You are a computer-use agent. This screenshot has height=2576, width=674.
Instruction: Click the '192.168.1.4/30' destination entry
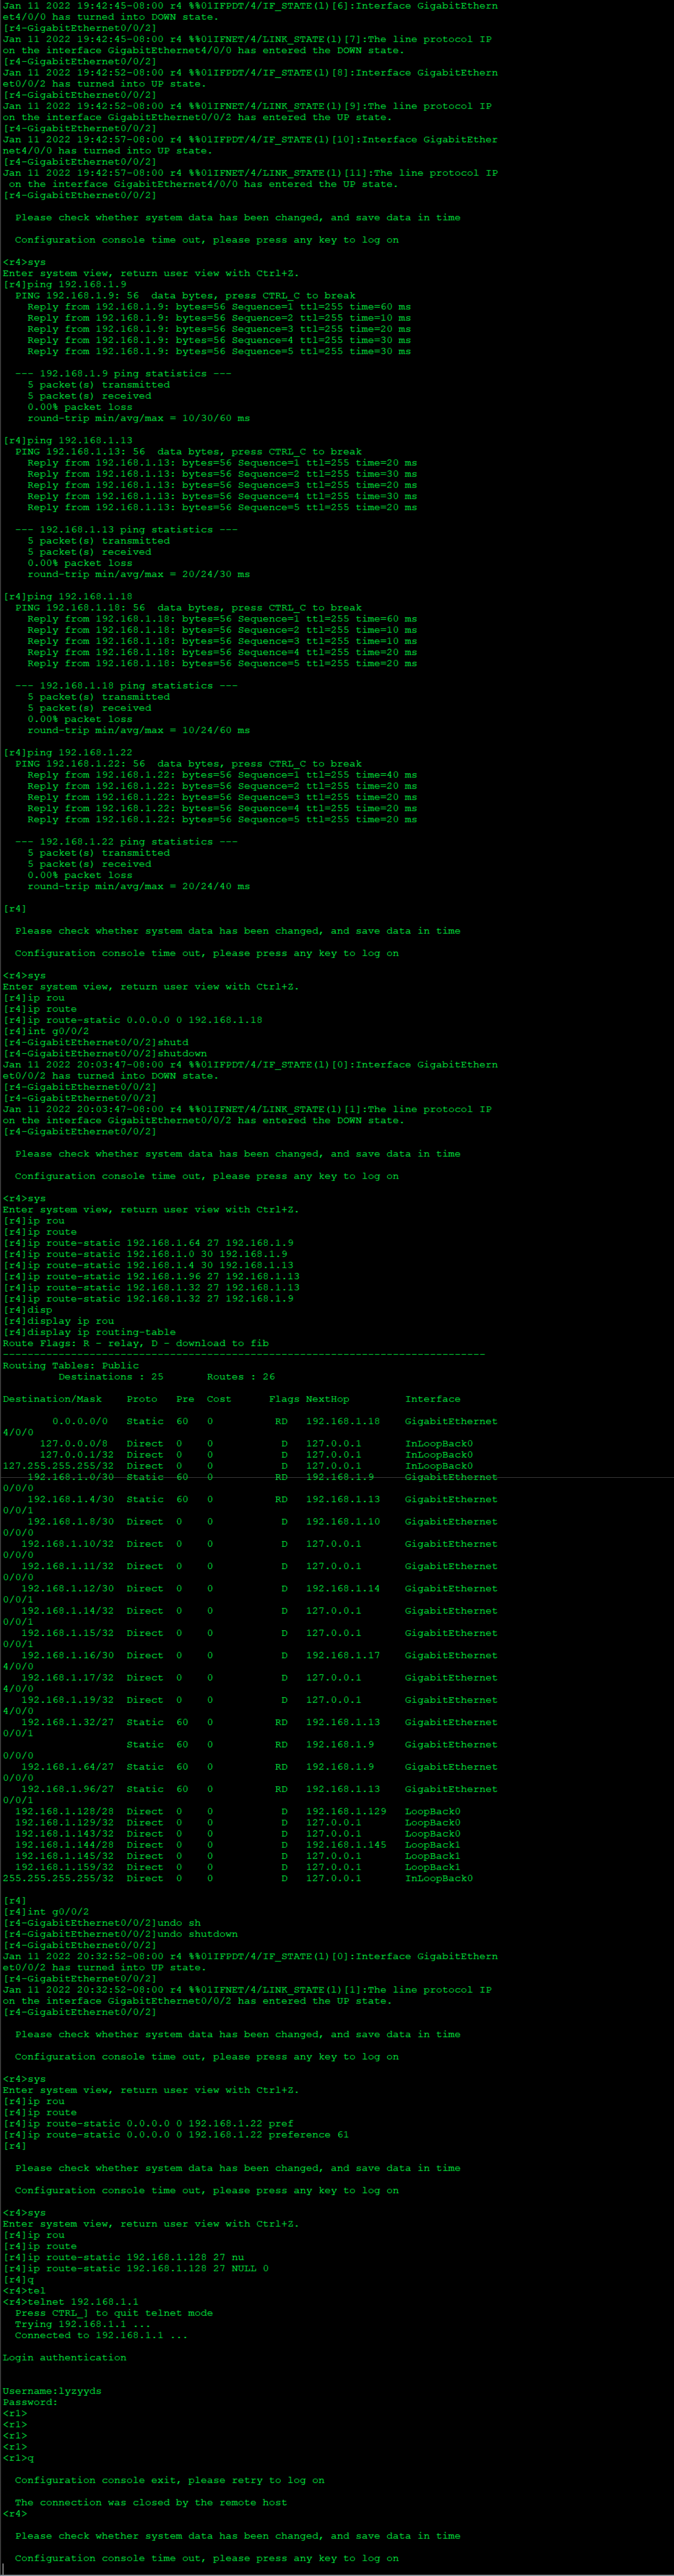[71, 1499]
